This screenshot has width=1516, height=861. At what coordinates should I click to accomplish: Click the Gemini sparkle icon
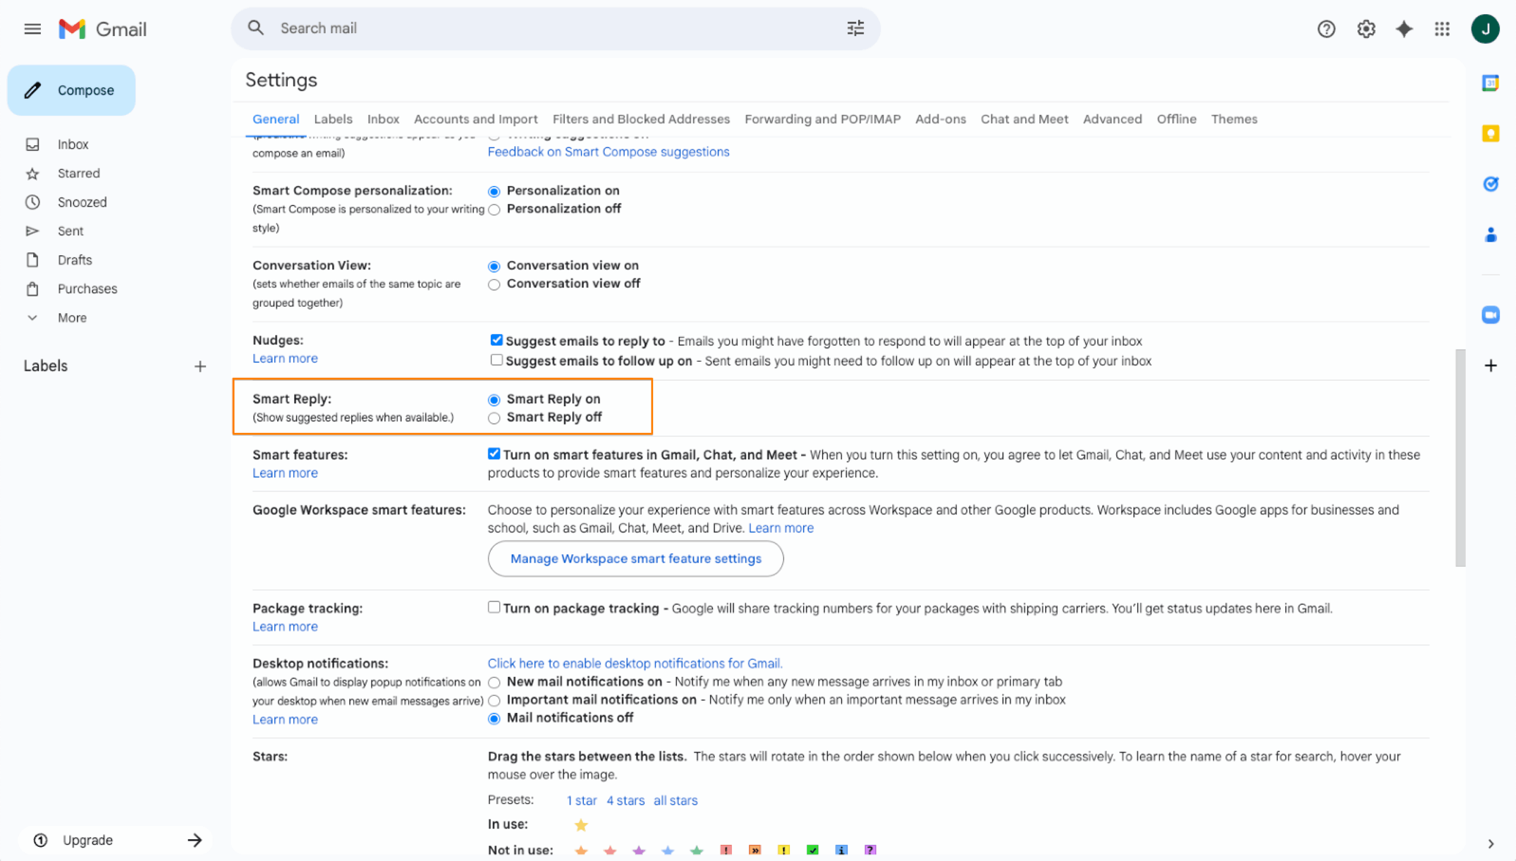(1404, 28)
